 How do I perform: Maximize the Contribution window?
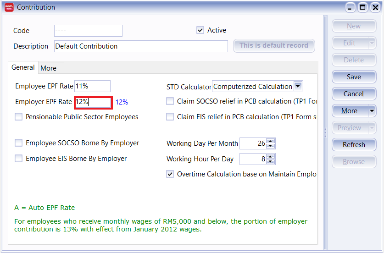tap(363, 8)
